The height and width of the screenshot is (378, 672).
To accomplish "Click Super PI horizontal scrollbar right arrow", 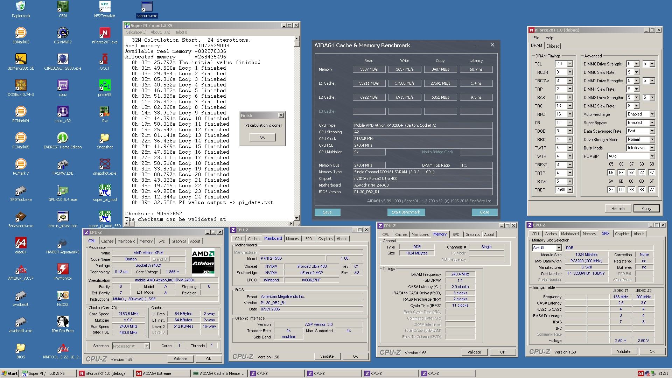I will click(292, 223).
